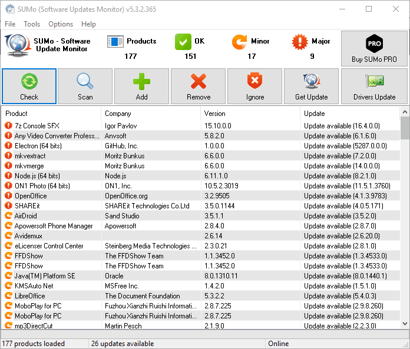The image size is (410, 349).
Task: Click company cell SHAREit Technologies Co.Ltd
Action: click(147, 205)
